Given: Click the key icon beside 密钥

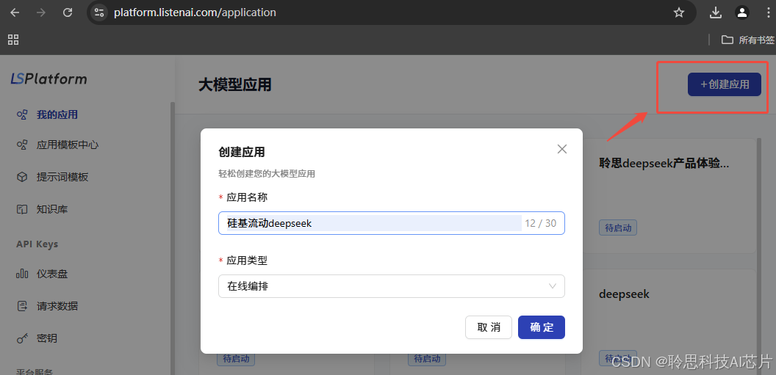Looking at the screenshot, I should [x=22, y=338].
